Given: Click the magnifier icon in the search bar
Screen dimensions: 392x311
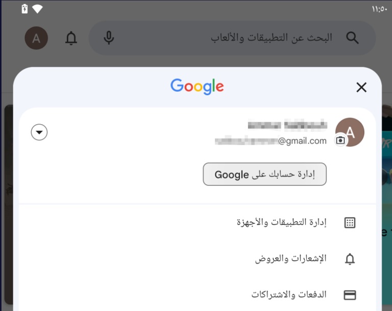Looking at the screenshot, I should click(352, 38).
